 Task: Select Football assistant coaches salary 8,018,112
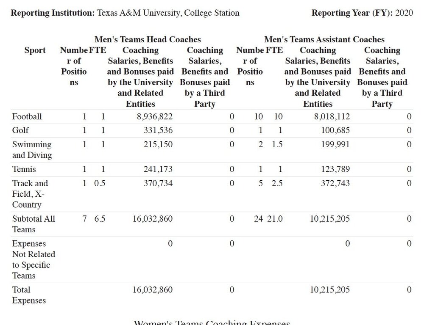point(332,116)
